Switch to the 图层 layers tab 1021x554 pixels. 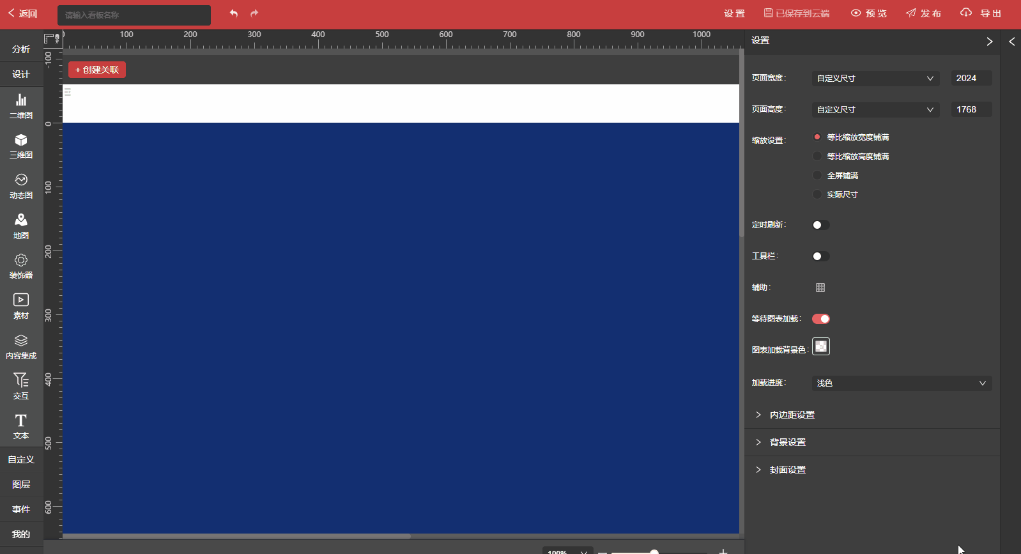(21, 484)
